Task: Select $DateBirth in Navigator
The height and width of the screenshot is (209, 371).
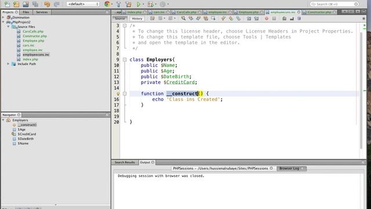Action: (x=26, y=139)
